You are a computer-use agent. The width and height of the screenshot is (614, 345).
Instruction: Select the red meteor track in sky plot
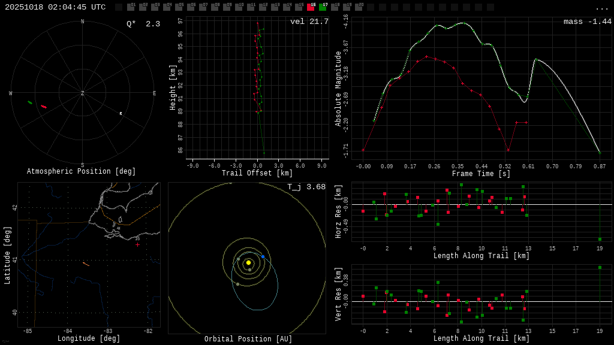[x=44, y=107]
